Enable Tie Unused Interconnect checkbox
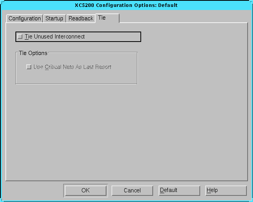This screenshot has height=202, width=253. (20, 37)
